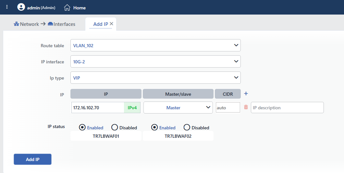Open the Route table dropdown showing VLAN_102
The height and width of the screenshot is (173, 344).
(155, 45)
